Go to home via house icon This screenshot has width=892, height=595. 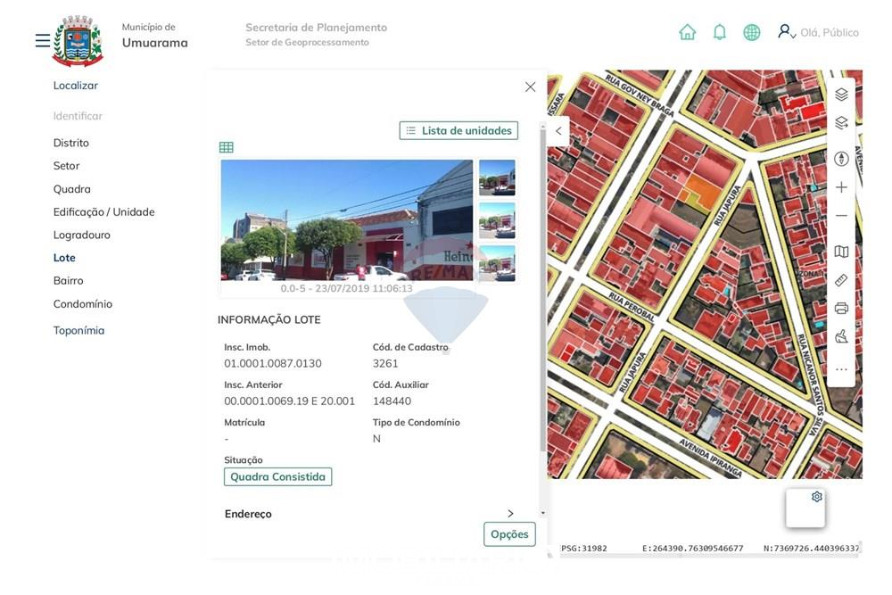(687, 32)
